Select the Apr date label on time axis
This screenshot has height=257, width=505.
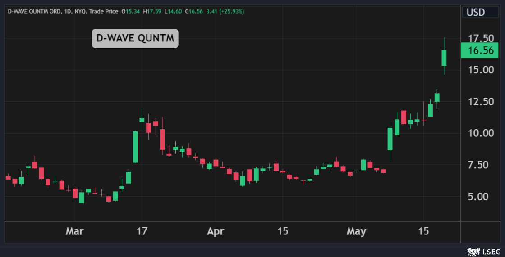click(216, 232)
